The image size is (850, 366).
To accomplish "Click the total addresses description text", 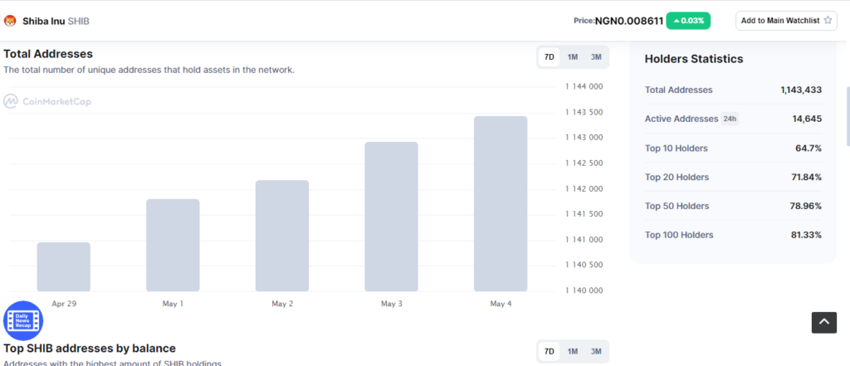I will [149, 70].
